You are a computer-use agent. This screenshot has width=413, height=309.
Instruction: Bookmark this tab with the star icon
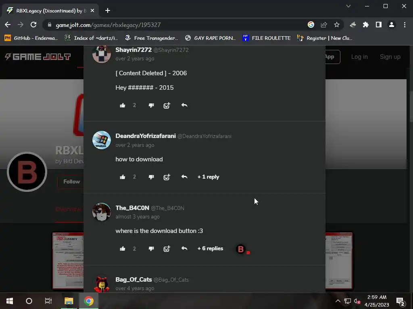337,25
